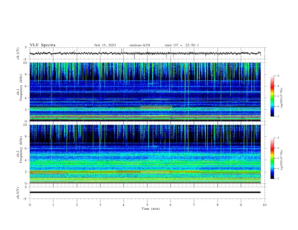Click time axis tick label "10" at right end

pos(265,205)
